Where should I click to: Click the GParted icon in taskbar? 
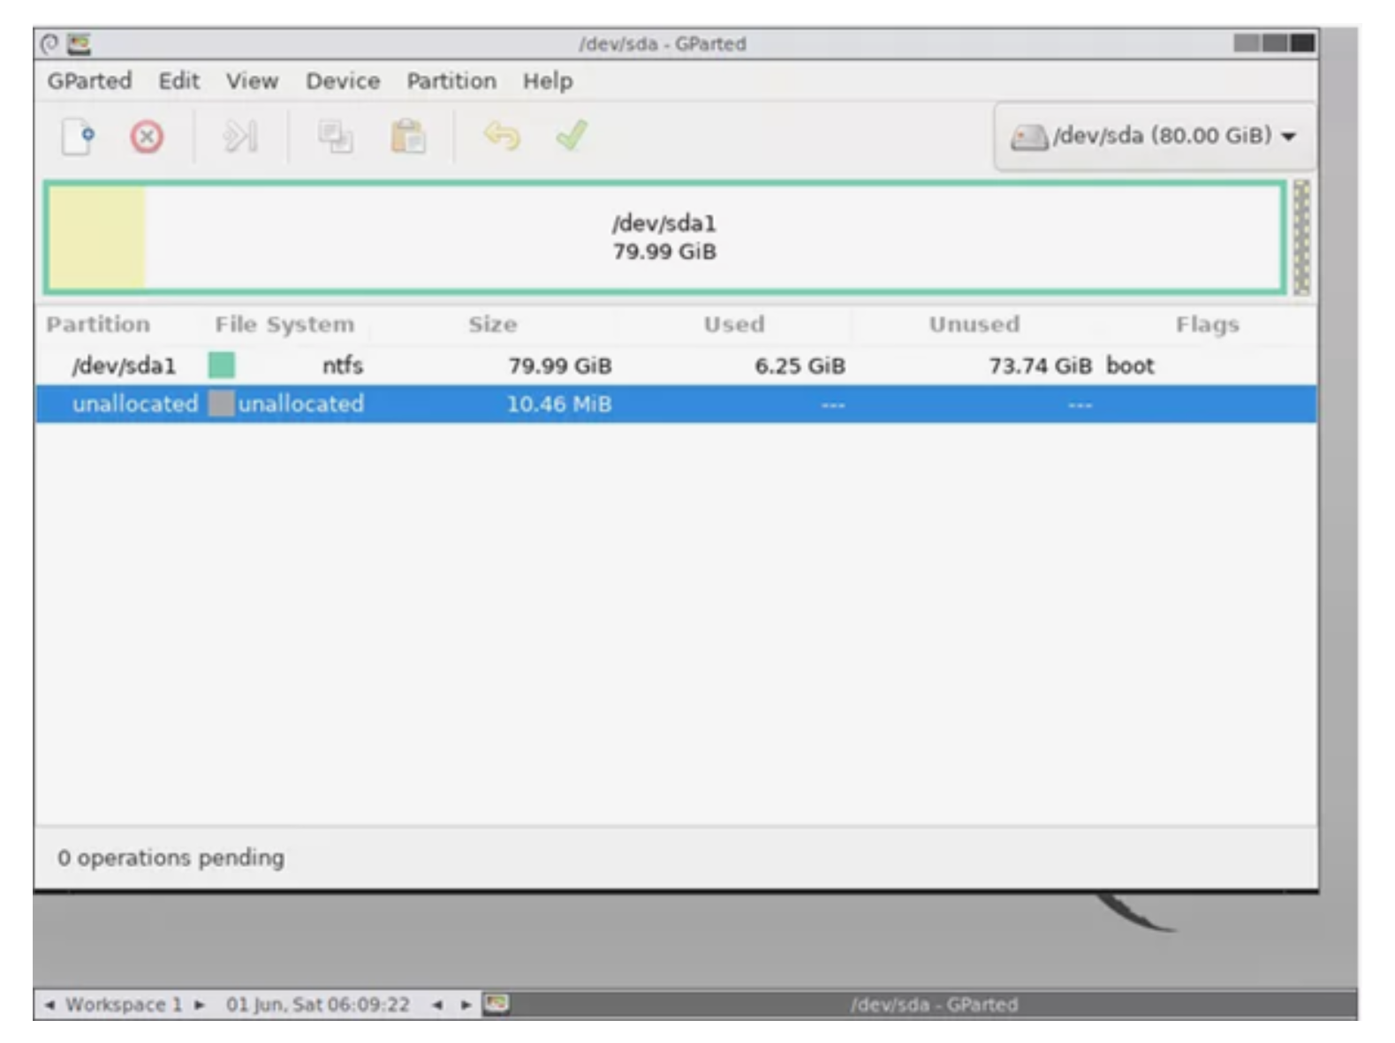(497, 1003)
